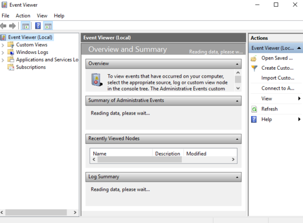The image size is (303, 223).
Task: Click the green Refresh icon
Action: [254, 109]
